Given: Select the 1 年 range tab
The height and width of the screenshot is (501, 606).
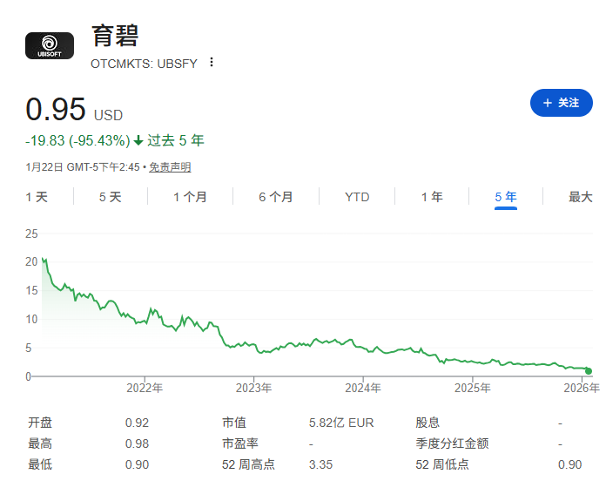Looking at the screenshot, I should point(432,197).
